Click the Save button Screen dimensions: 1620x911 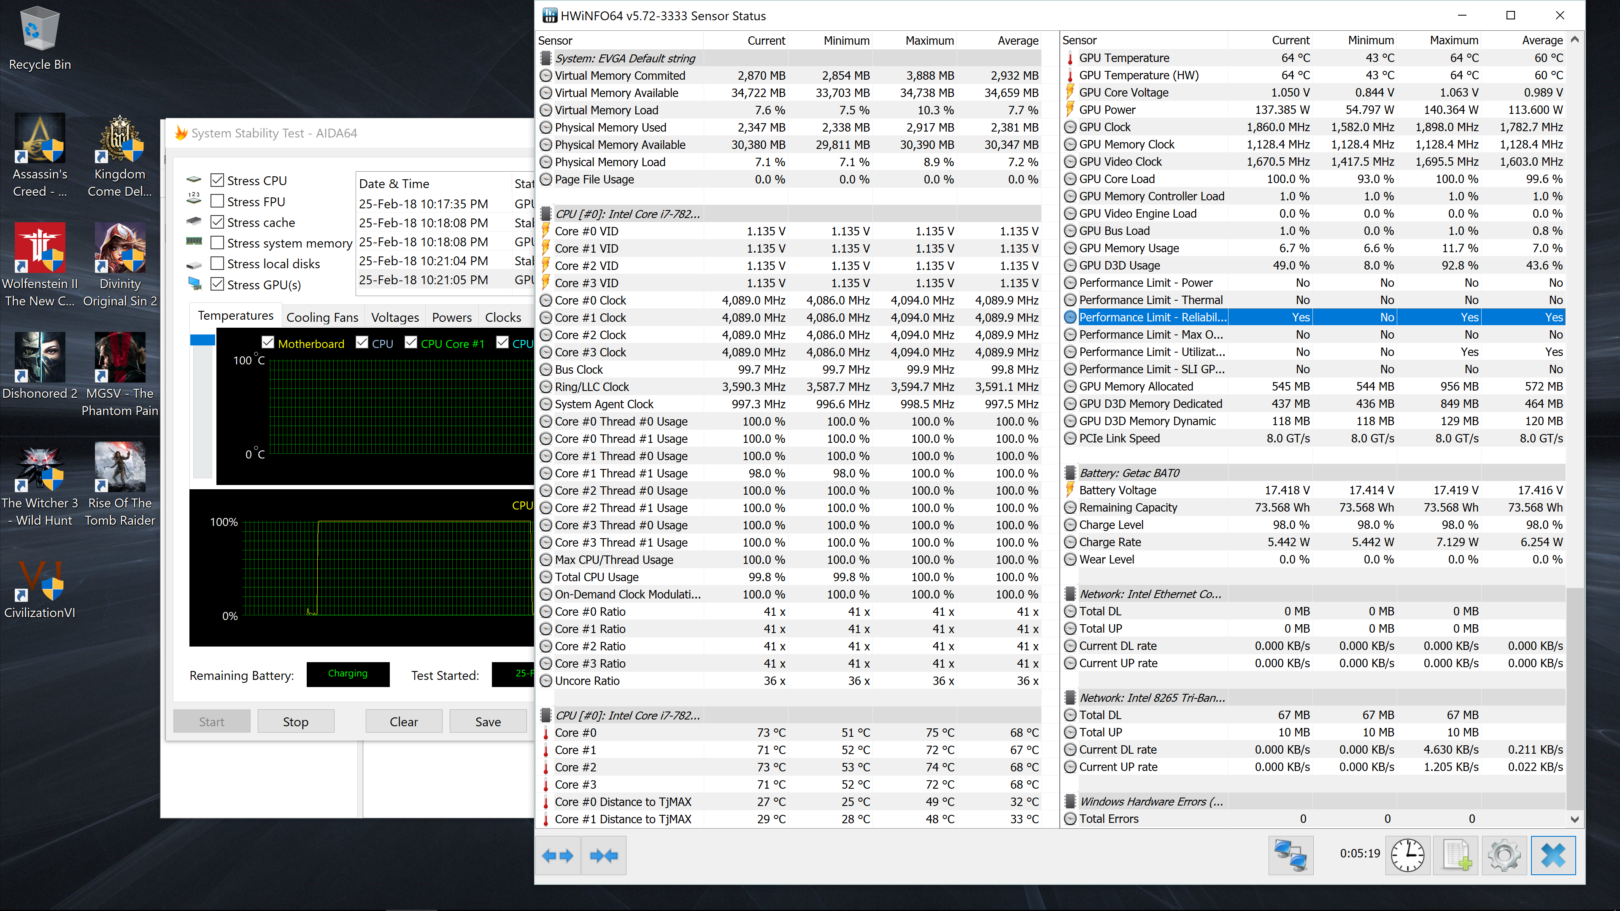[487, 721]
